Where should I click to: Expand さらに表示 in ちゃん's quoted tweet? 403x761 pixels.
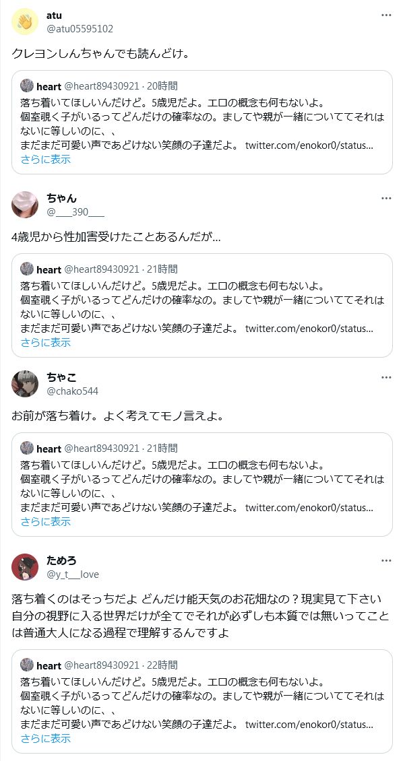coord(46,342)
